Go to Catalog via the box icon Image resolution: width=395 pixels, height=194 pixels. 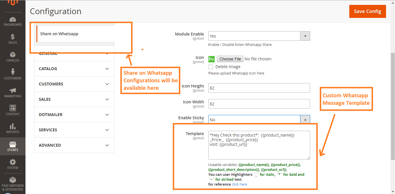point(13,55)
